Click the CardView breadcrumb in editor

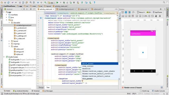(86, 13)
